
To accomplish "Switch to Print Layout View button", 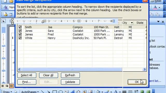I will 11,86.
